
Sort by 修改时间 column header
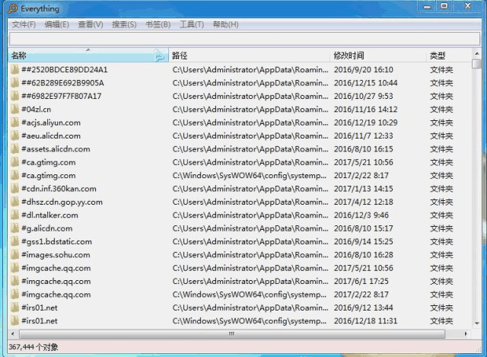(x=378, y=56)
